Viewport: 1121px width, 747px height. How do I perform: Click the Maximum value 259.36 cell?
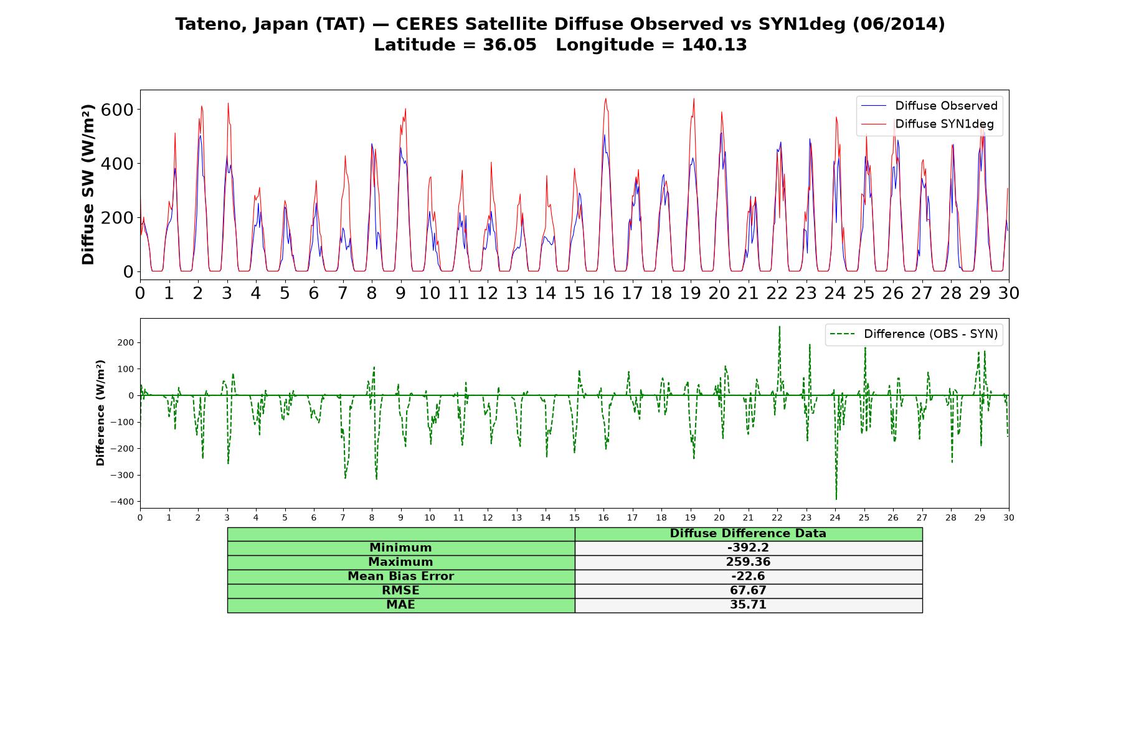click(x=748, y=562)
